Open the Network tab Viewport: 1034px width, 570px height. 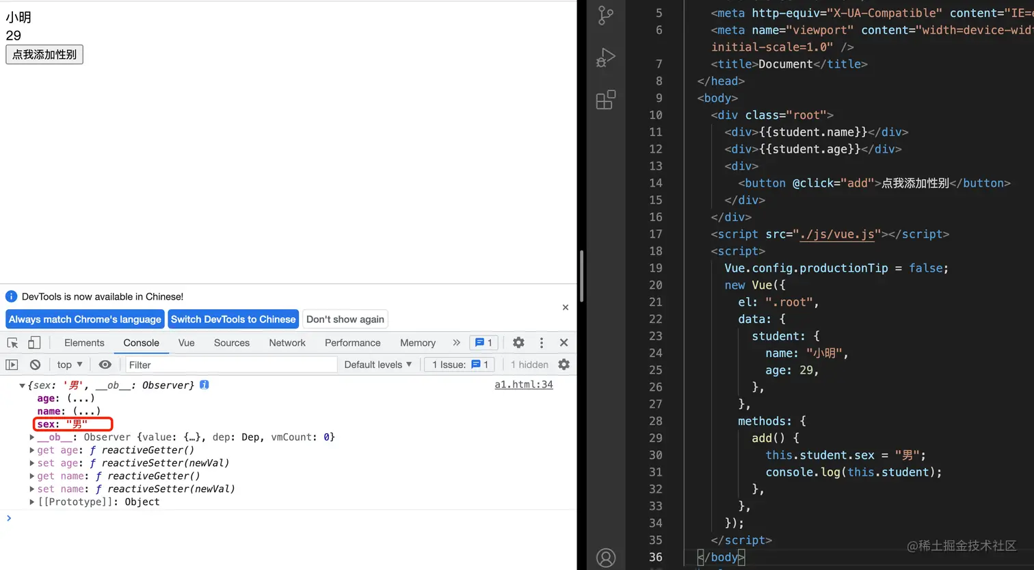(x=287, y=343)
